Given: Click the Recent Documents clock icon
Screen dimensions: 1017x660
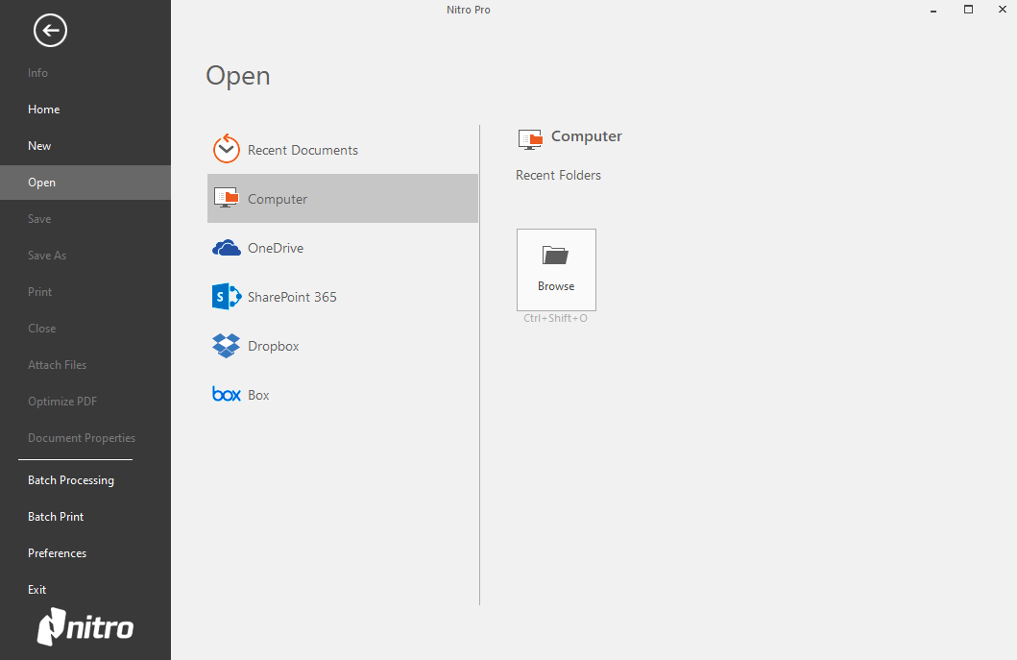Looking at the screenshot, I should [x=226, y=149].
